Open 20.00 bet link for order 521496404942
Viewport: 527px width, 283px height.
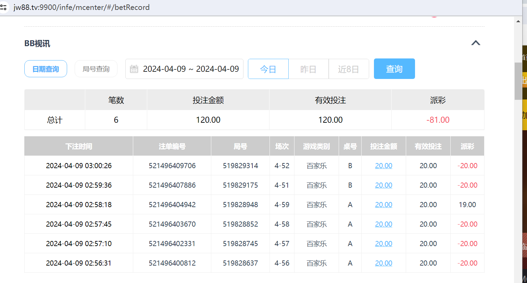(x=384, y=205)
